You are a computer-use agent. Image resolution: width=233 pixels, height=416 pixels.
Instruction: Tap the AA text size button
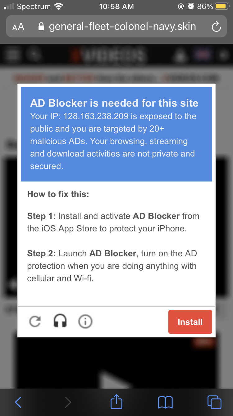coord(18,27)
